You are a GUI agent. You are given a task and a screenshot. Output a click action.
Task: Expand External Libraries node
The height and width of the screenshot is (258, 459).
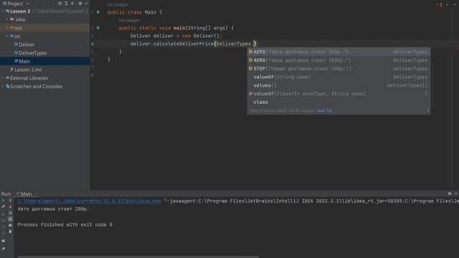[3, 78]
